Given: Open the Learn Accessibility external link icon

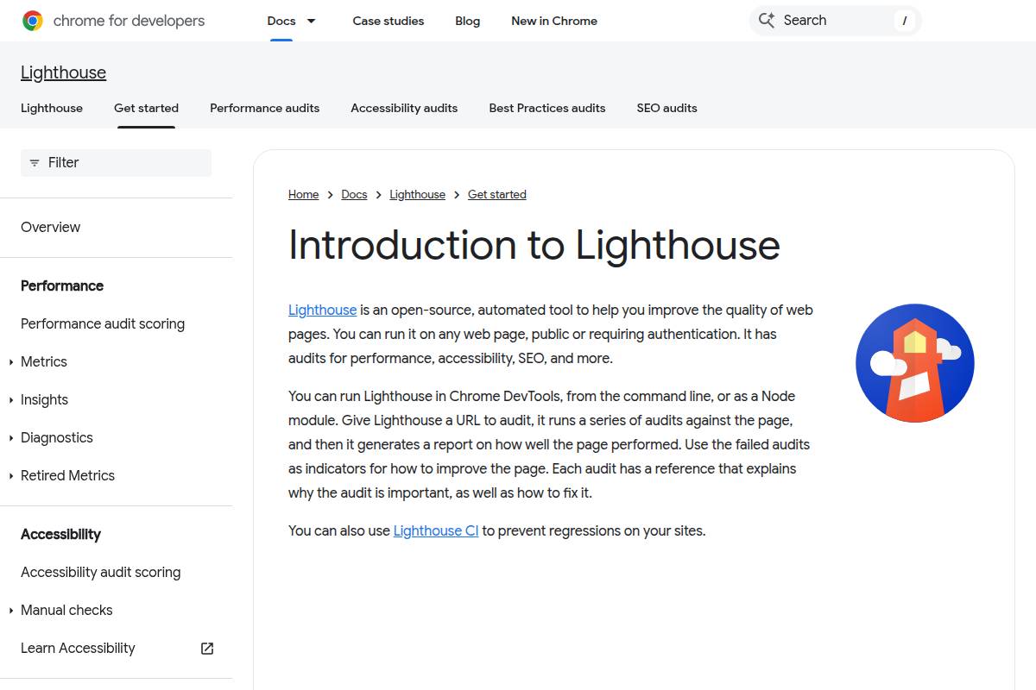Looking at the screenshot, I should [x=206, y=648].
